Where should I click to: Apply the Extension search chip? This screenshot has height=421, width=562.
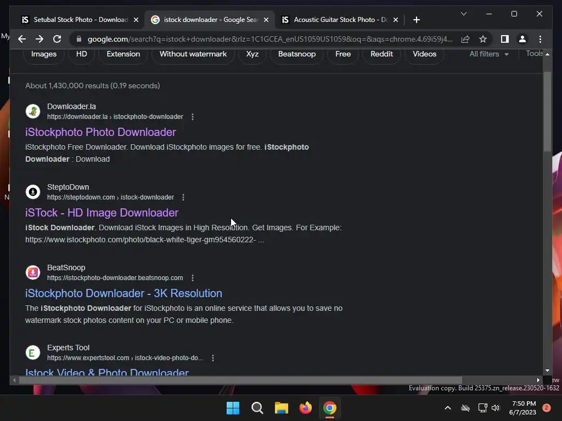click(123, 54)
